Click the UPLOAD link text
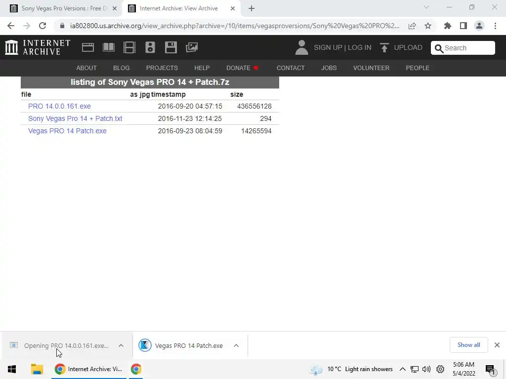 (408, 48)
